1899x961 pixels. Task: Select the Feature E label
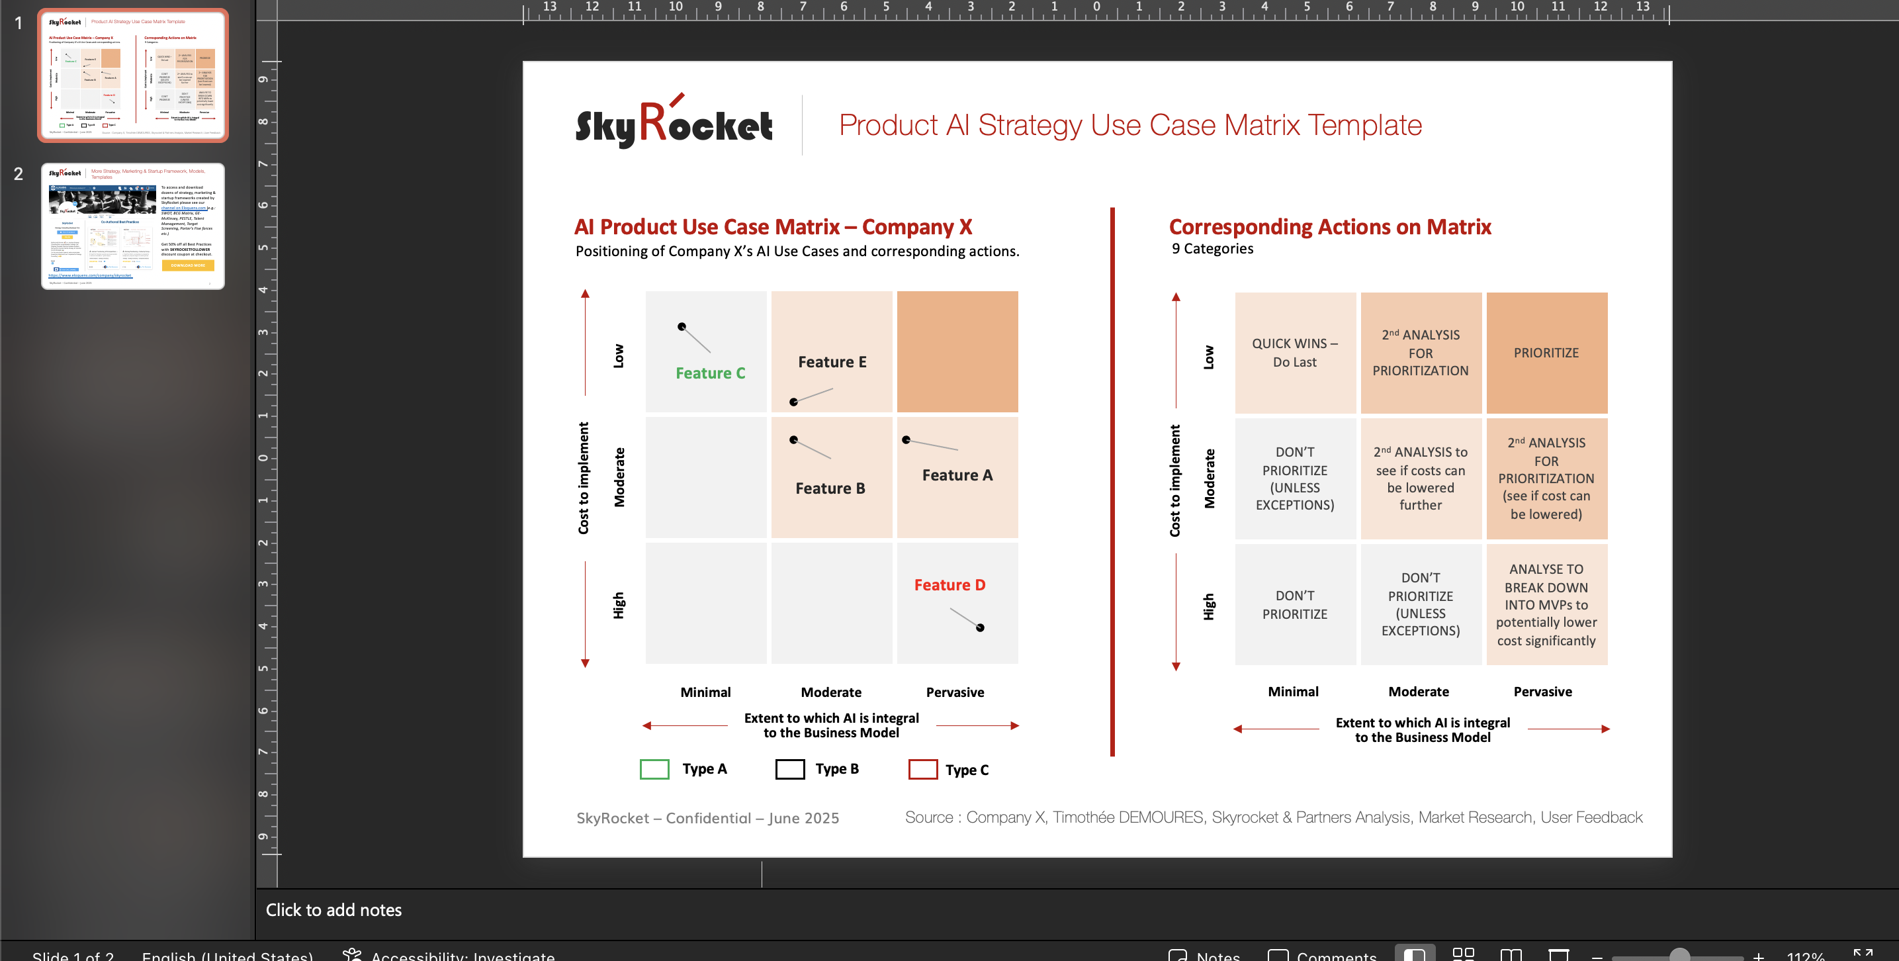[x=832, y=361]
